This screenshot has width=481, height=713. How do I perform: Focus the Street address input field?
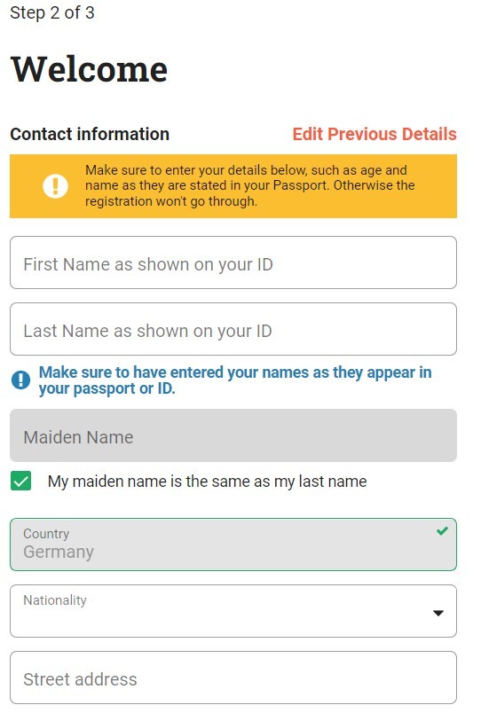(x=233, y=678)
